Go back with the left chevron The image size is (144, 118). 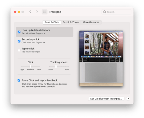point(30,12)
